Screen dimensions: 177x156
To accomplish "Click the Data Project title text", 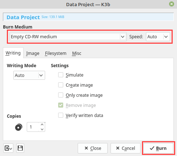I will [23, 17].
